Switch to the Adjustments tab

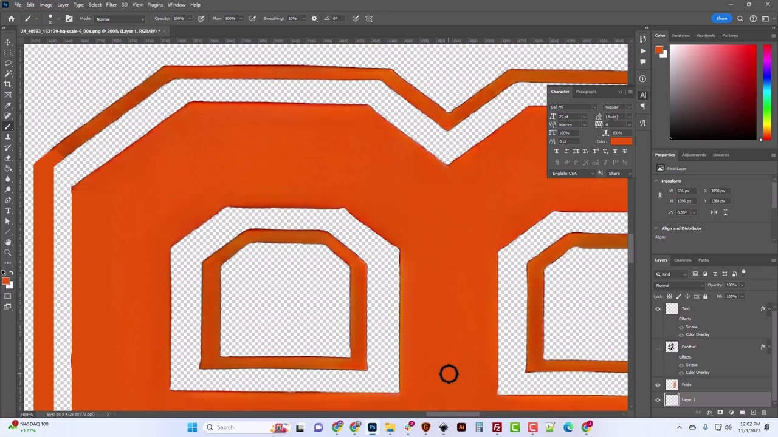pos(694,155)
